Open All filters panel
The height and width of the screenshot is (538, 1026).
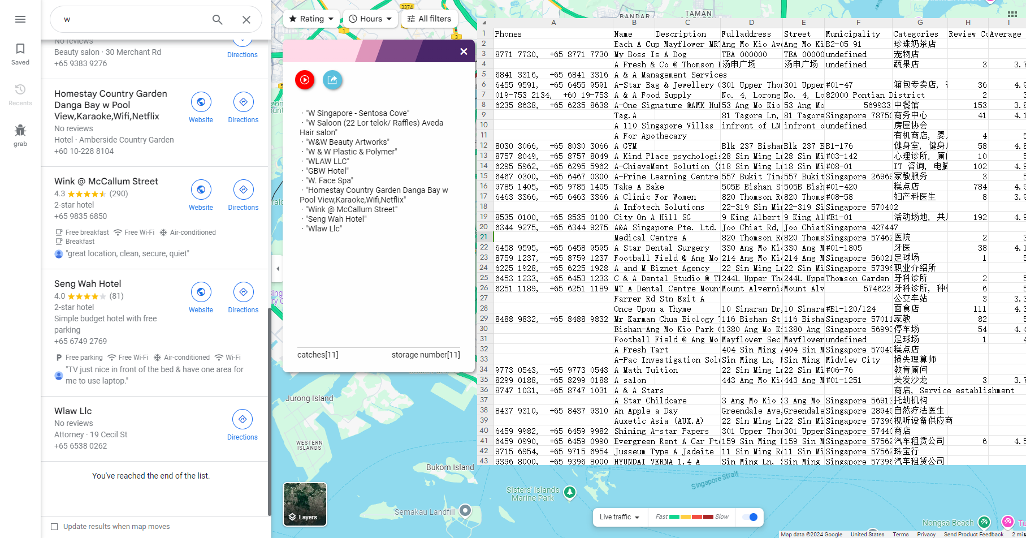point(429,19)
